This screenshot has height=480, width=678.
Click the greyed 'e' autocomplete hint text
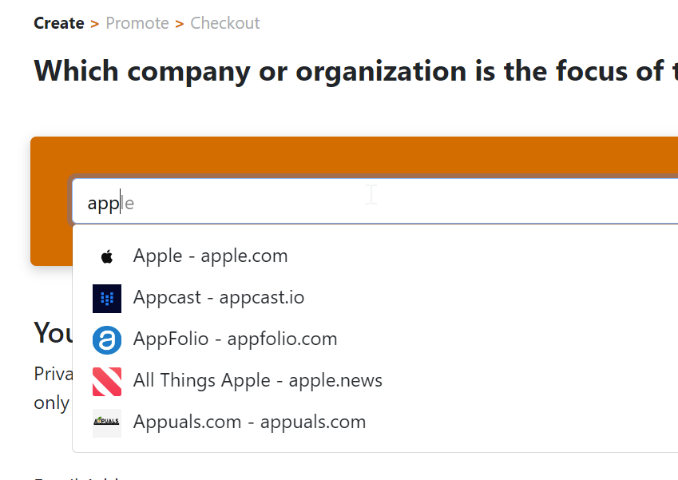pos(129,204)
